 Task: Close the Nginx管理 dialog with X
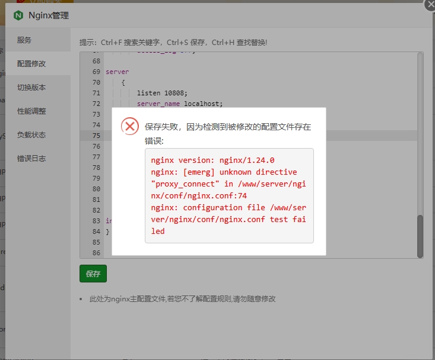(x=430, y=5)
